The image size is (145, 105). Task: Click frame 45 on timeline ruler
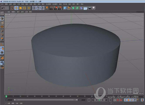70,96
